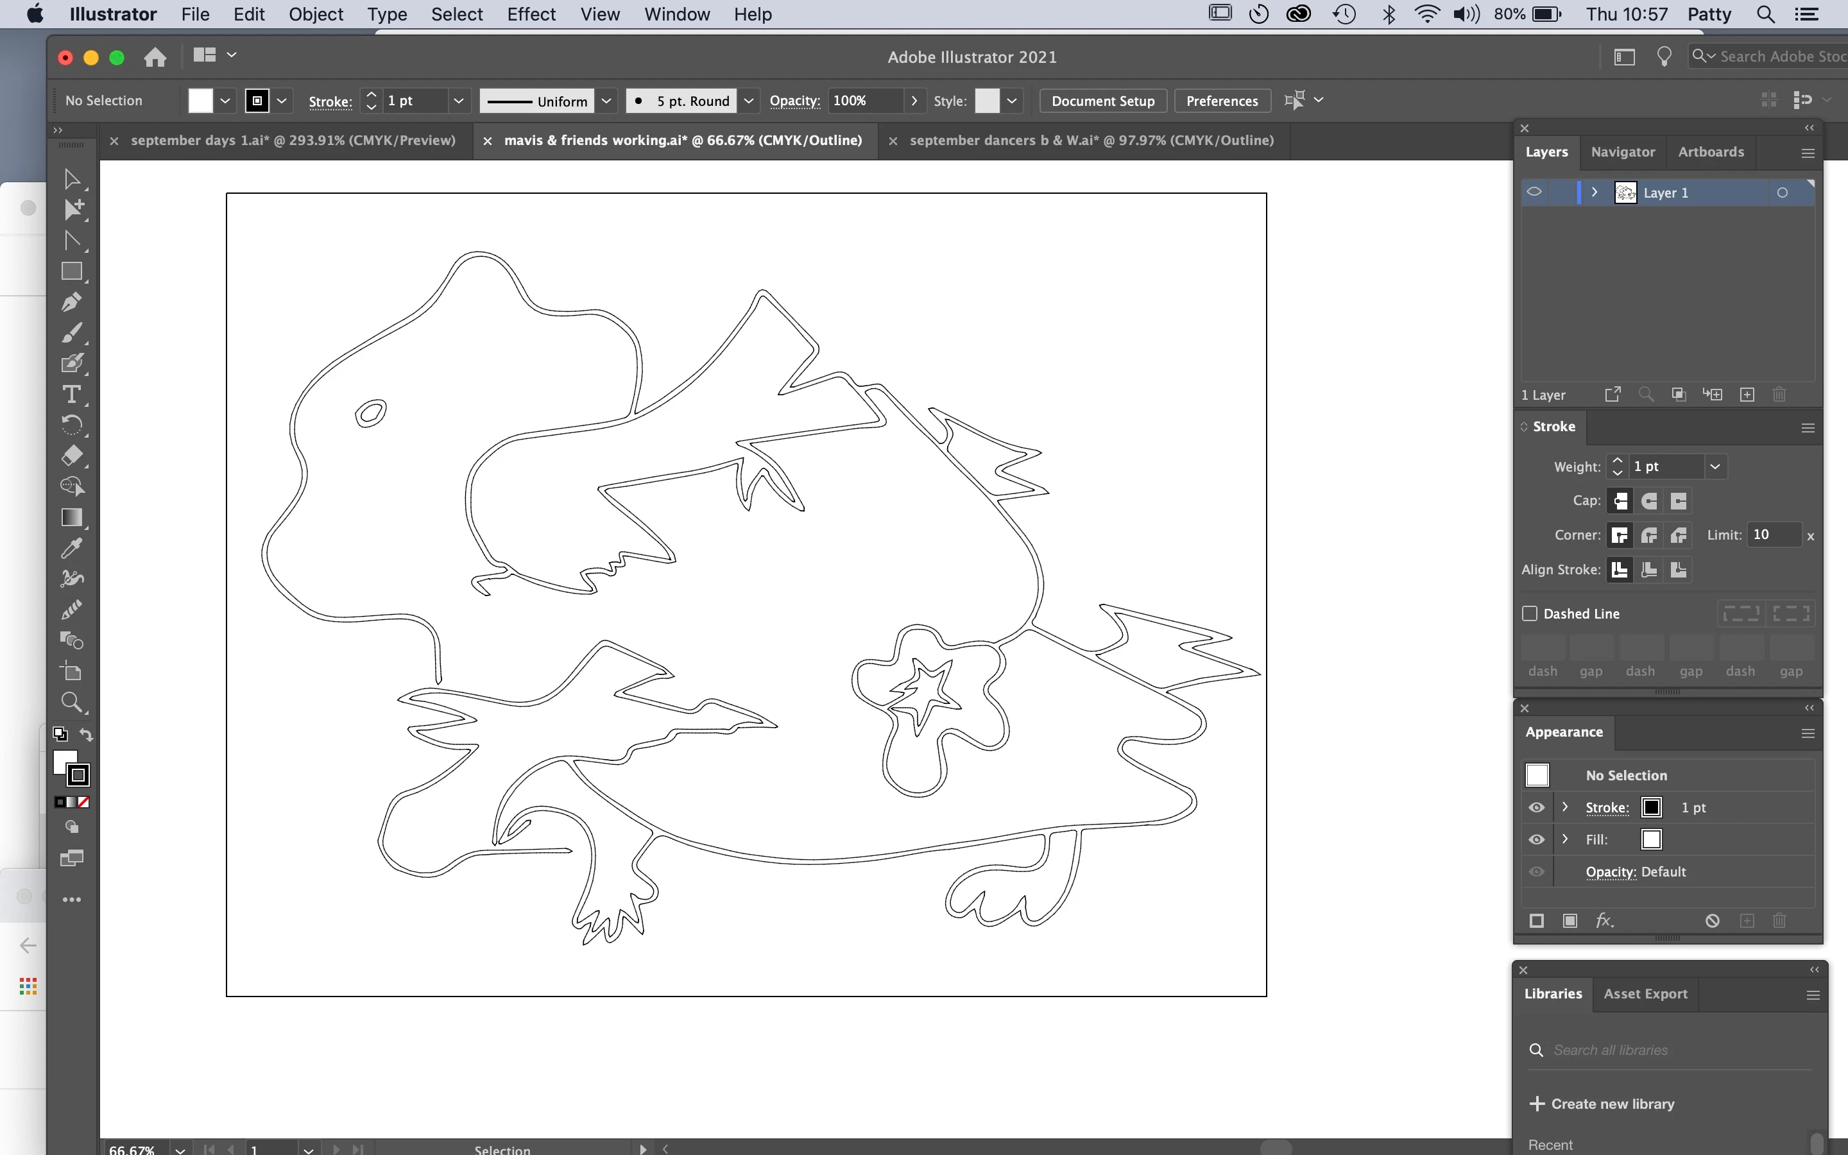Pick the Eyedropper tool
The height and width of the screenshot is (1155, 1848).
[x=72, y=548]
